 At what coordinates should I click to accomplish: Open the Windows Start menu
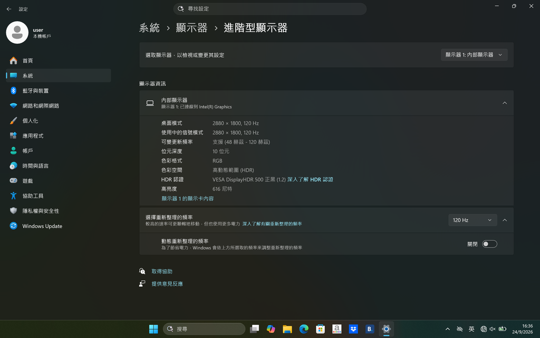point(153,329)
